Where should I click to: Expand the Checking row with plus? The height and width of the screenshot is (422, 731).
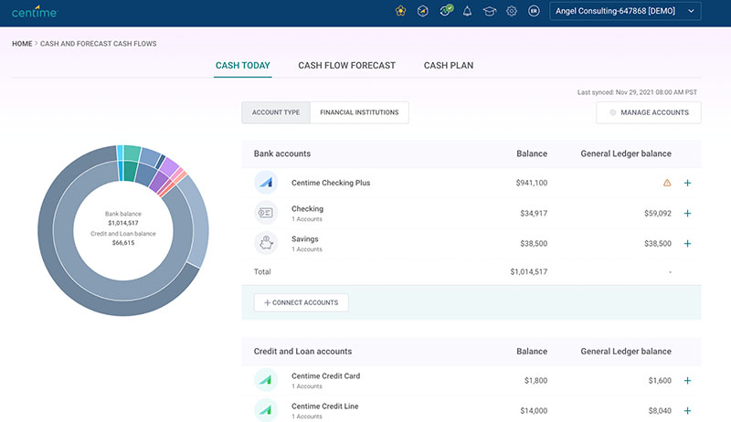coord(687,214)
